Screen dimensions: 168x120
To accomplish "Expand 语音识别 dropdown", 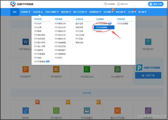I will coord(66,12).
